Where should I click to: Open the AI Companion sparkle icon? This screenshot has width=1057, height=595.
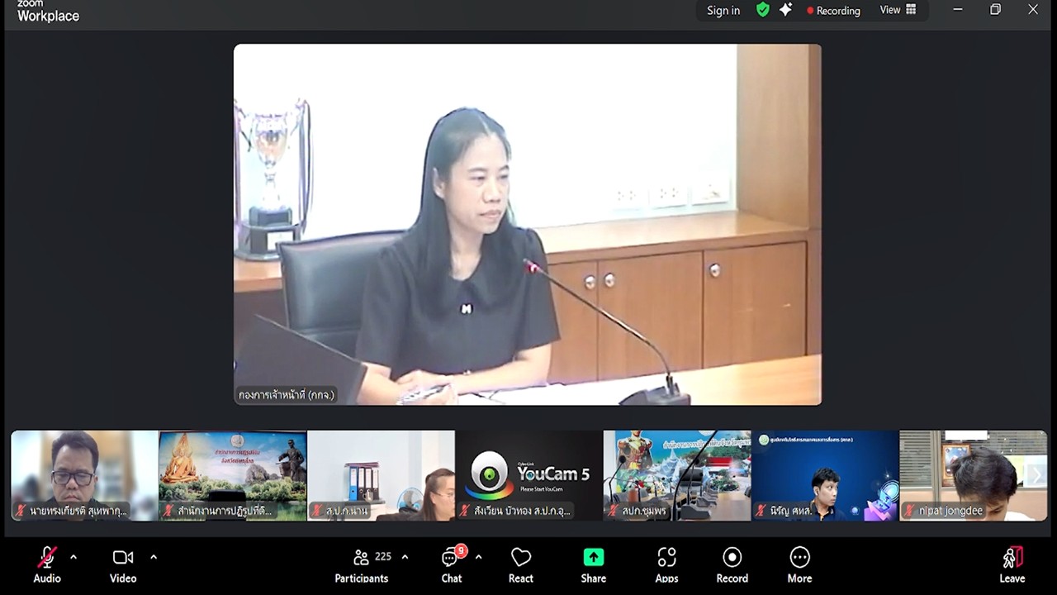[x=785, y=10]
